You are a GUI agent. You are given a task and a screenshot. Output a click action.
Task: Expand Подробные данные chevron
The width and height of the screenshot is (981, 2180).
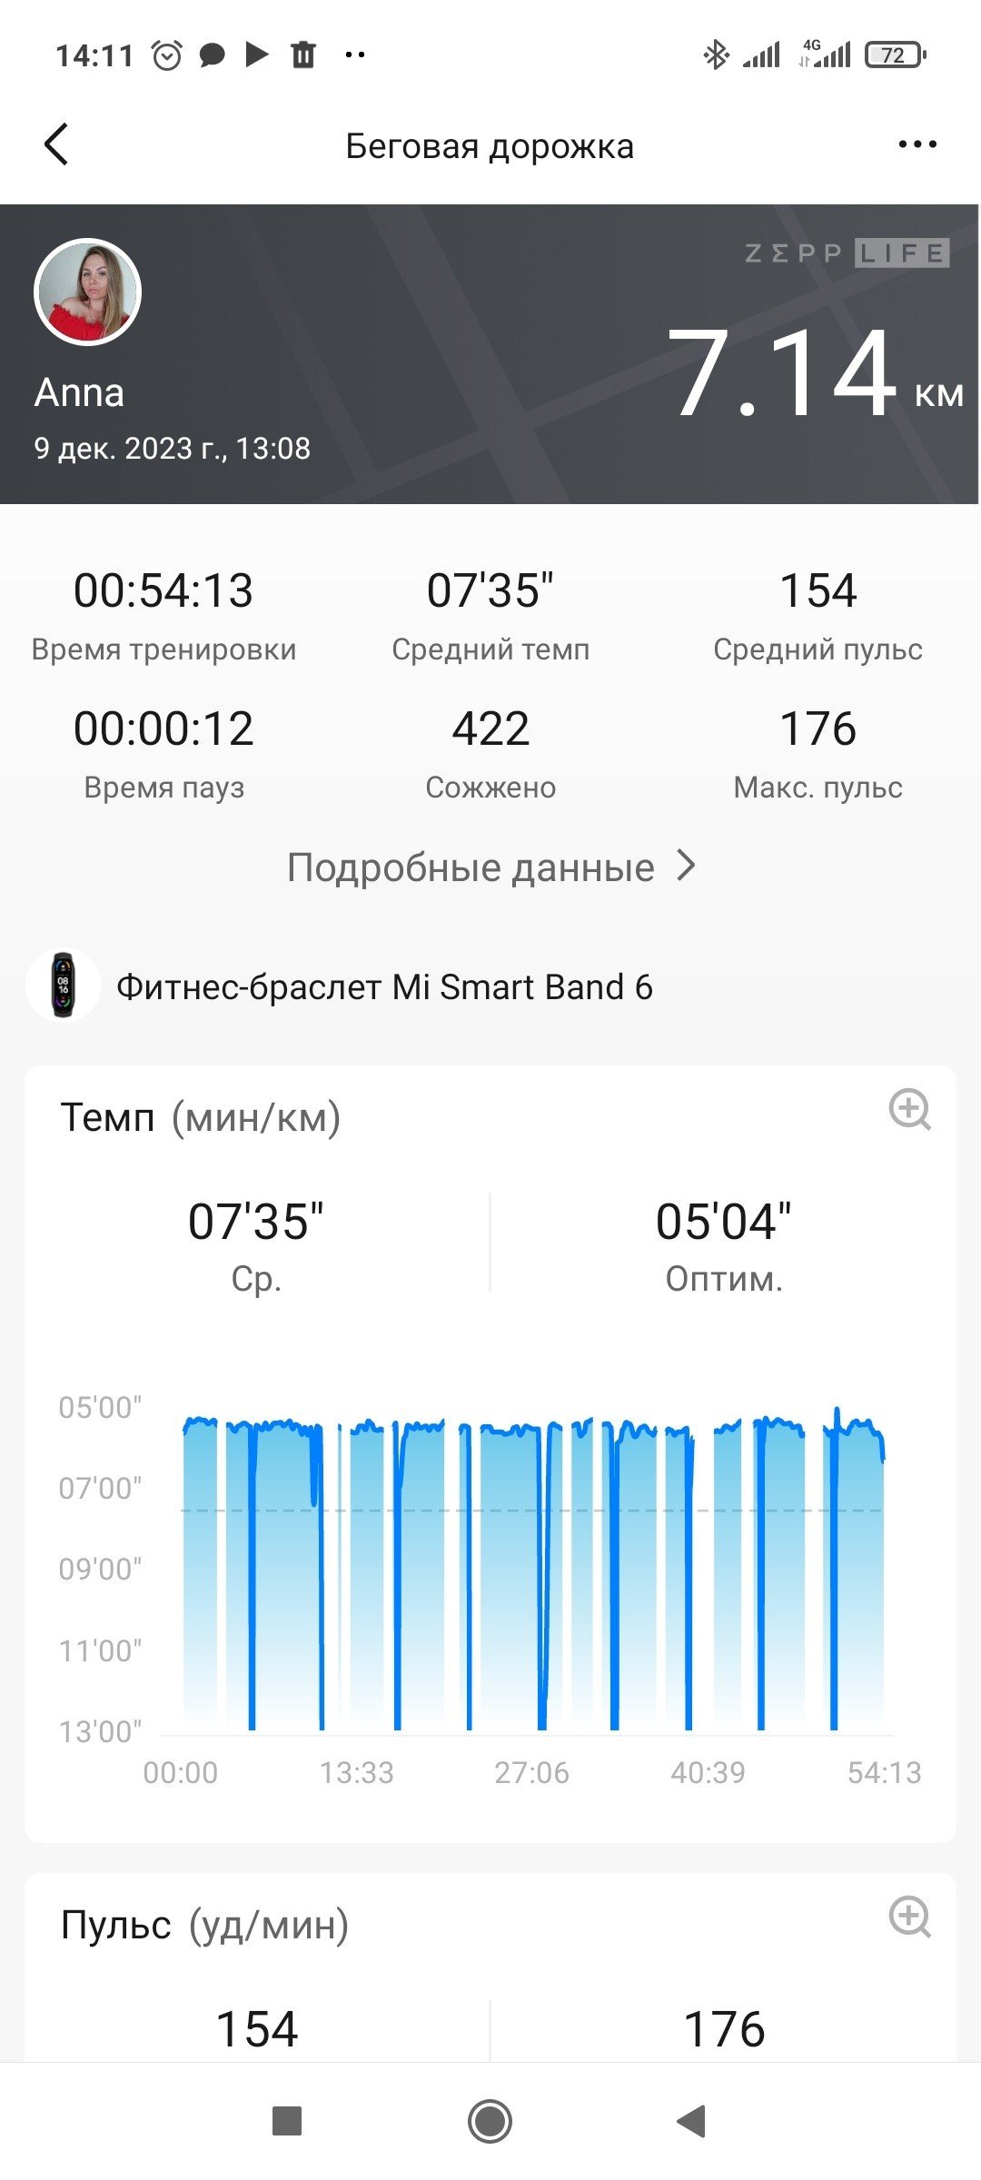point(687,867)
